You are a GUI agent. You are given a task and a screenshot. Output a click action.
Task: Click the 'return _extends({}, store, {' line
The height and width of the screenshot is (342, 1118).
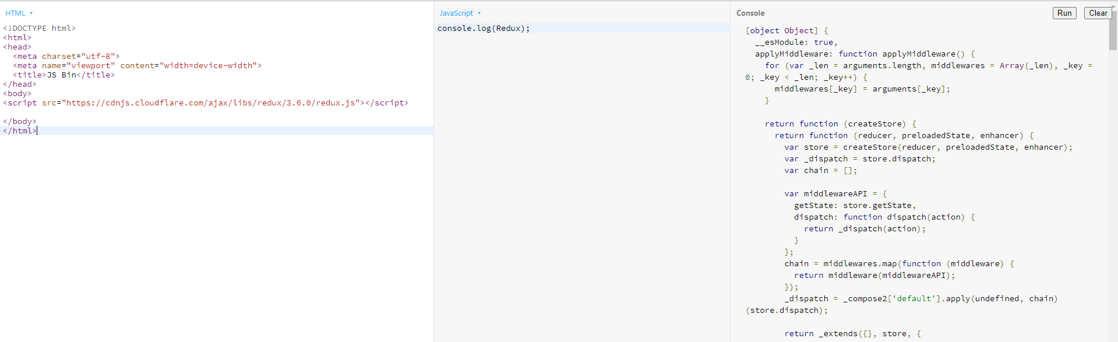click(x=853, y=333)
